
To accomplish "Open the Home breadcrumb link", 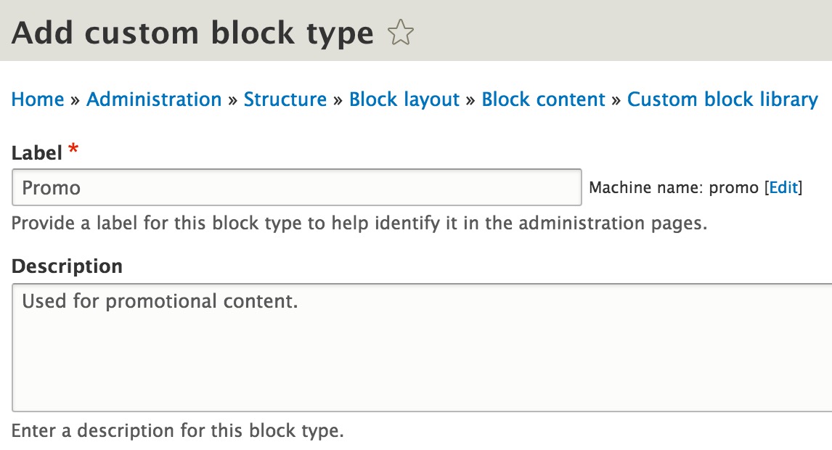I will click(x=38, y=99).
